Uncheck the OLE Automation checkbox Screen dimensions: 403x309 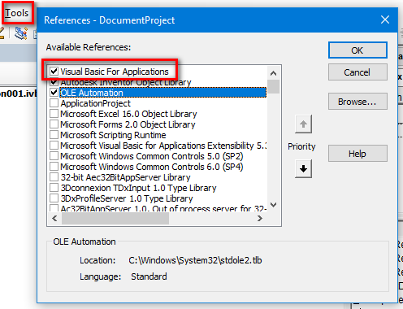click(x=54, y=93)
